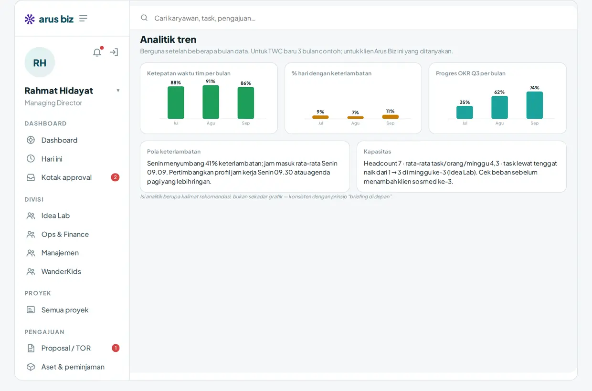592x391 pixels.
Task: Click the red badge 1 on Proposal / TOR
Action: pyautogui.click(x=116, y=348)
